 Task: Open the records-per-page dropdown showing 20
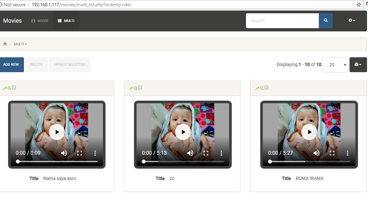coord(335,65)
